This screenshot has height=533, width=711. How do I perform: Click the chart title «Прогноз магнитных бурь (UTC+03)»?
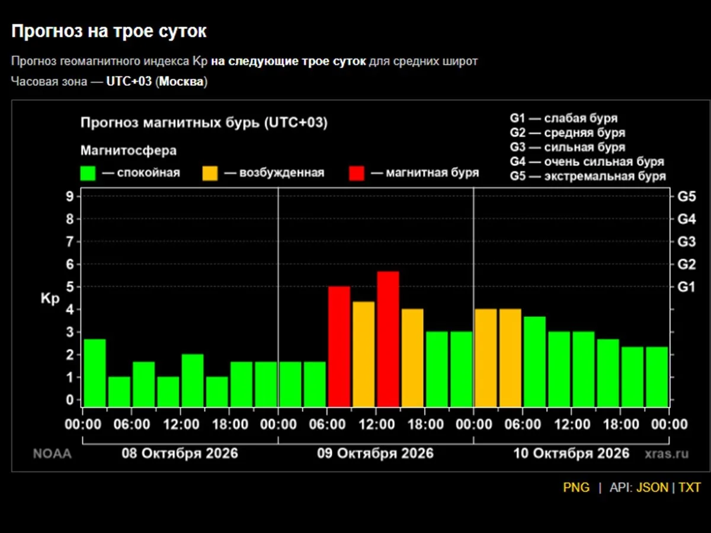(x=204, y=123)
